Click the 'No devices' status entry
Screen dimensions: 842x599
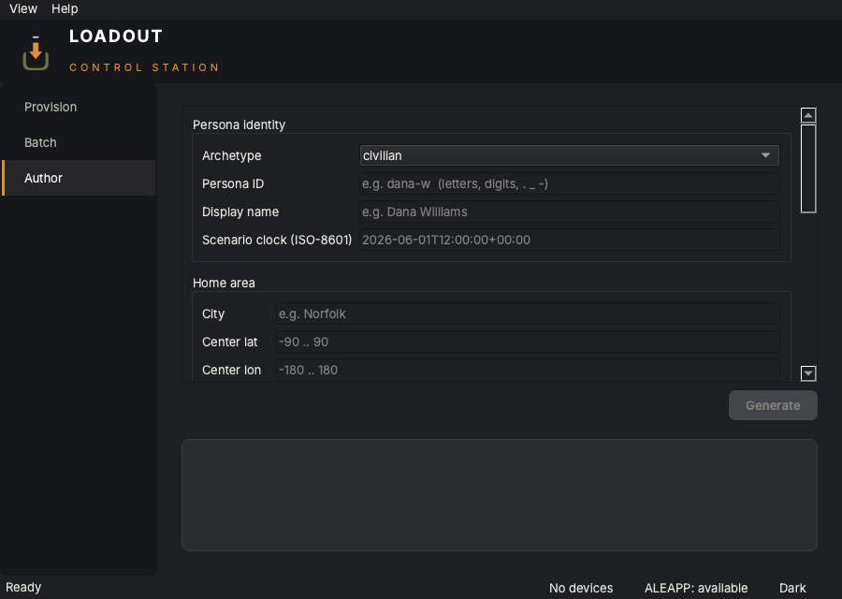click(581, 588)
